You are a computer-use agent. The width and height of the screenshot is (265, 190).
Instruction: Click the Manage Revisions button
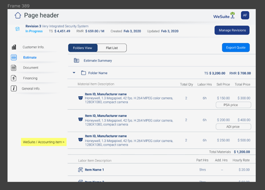click(x=232, y=30)
